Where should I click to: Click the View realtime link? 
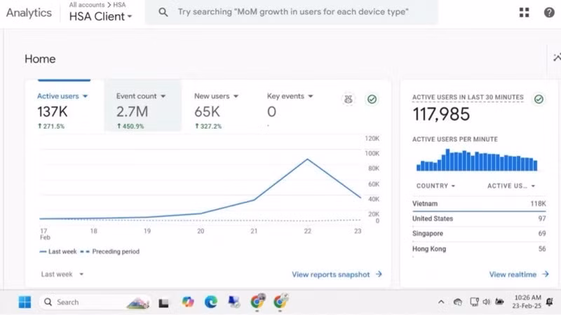point(518,274)
